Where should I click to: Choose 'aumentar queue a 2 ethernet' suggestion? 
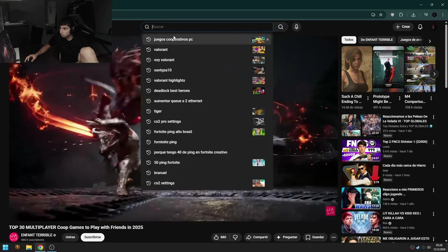tap(207, 101)
